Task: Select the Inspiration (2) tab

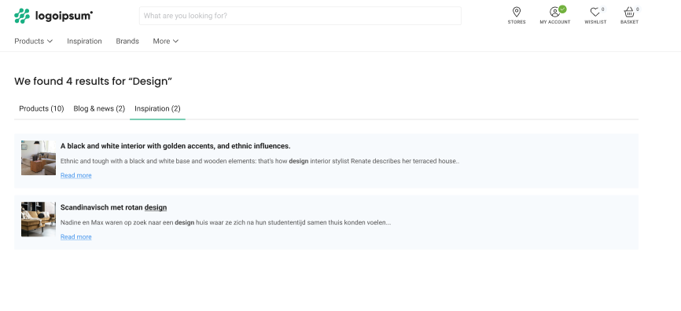Action: point(157,108)
